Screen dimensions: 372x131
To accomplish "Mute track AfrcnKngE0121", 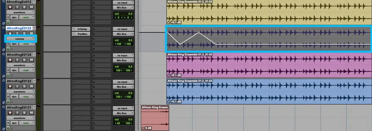I will tap(32, 113).
